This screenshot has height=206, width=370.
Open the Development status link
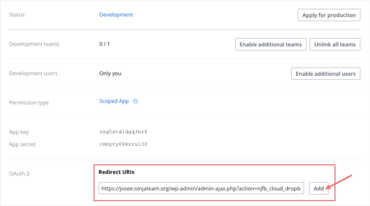[x=116, y=15]
